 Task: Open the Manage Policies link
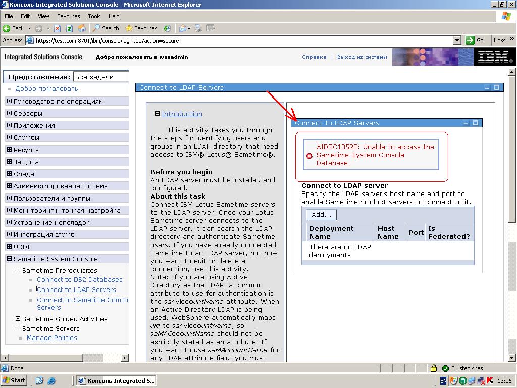pyautogui.click(x=52, y=337)
